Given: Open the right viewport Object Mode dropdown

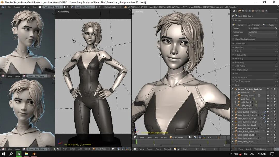Looking at the screenshot, I should tap(178, 137).
